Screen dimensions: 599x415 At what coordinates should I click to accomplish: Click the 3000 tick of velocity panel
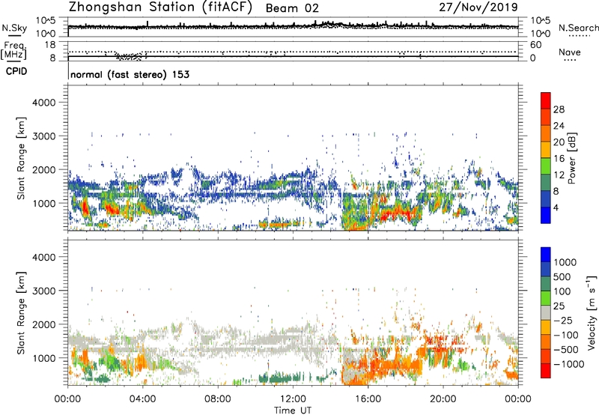click(44, 291)
